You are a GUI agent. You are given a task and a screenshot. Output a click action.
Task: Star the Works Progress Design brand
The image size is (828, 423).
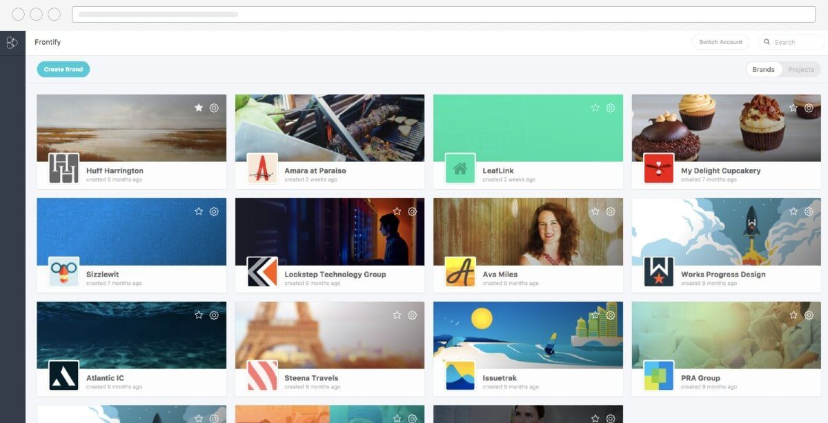(793, 211)
